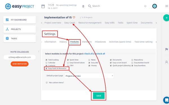Open Projects from sidebar

(x=19, y=29)
